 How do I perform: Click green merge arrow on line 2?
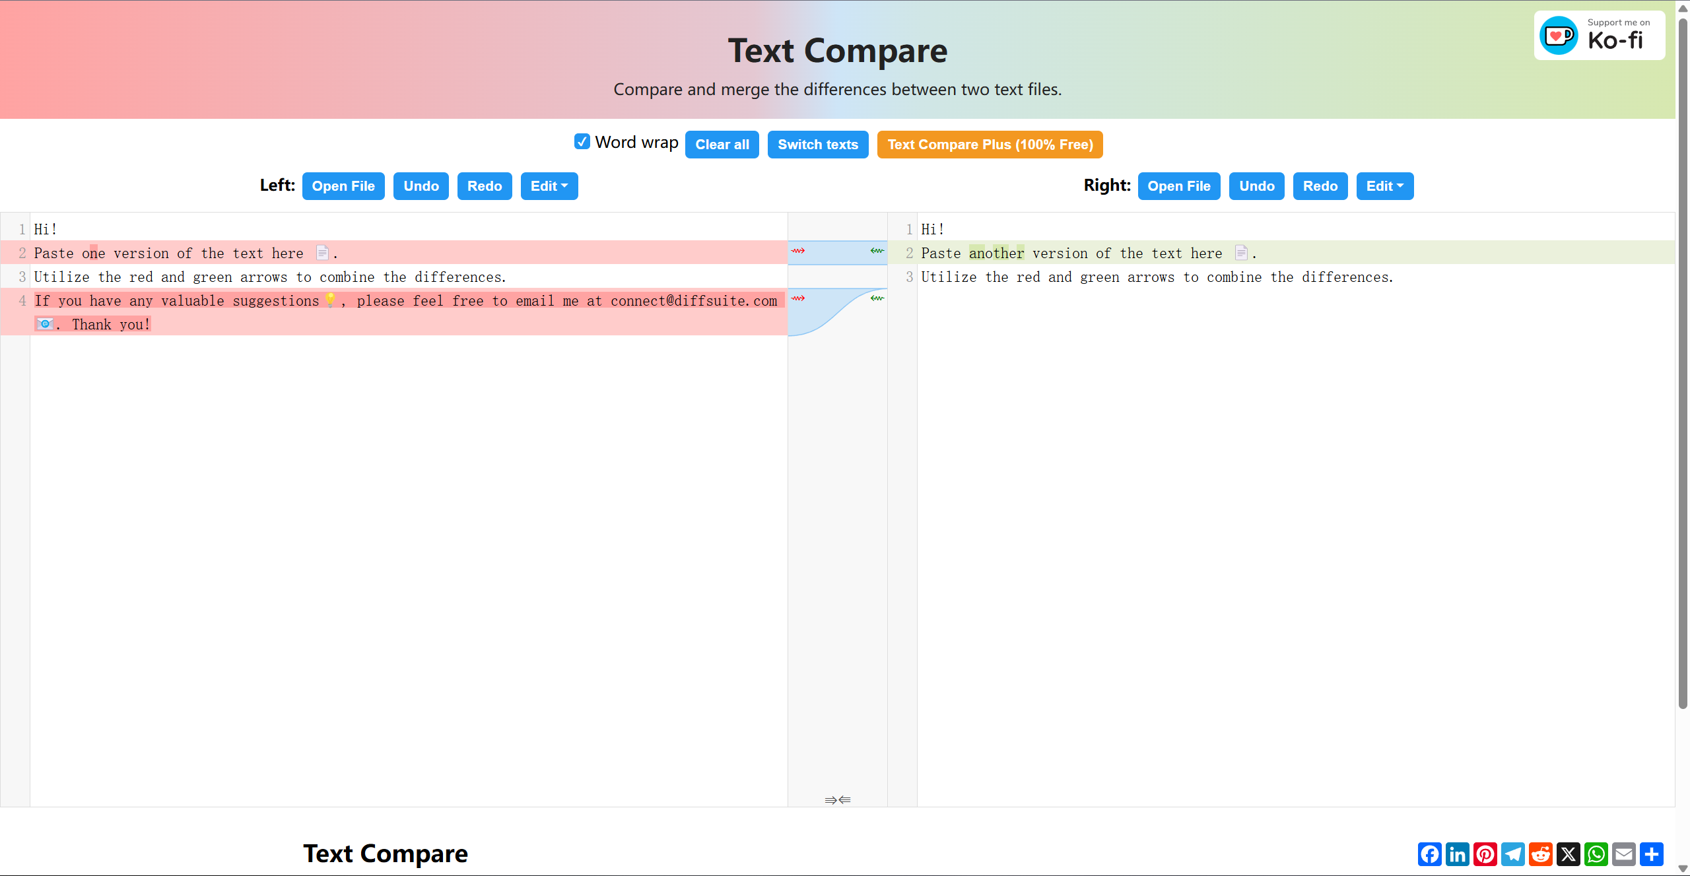[877, 251]
